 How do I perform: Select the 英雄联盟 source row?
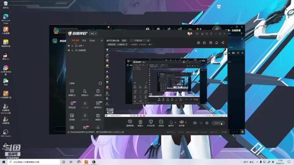coord(85,50)
